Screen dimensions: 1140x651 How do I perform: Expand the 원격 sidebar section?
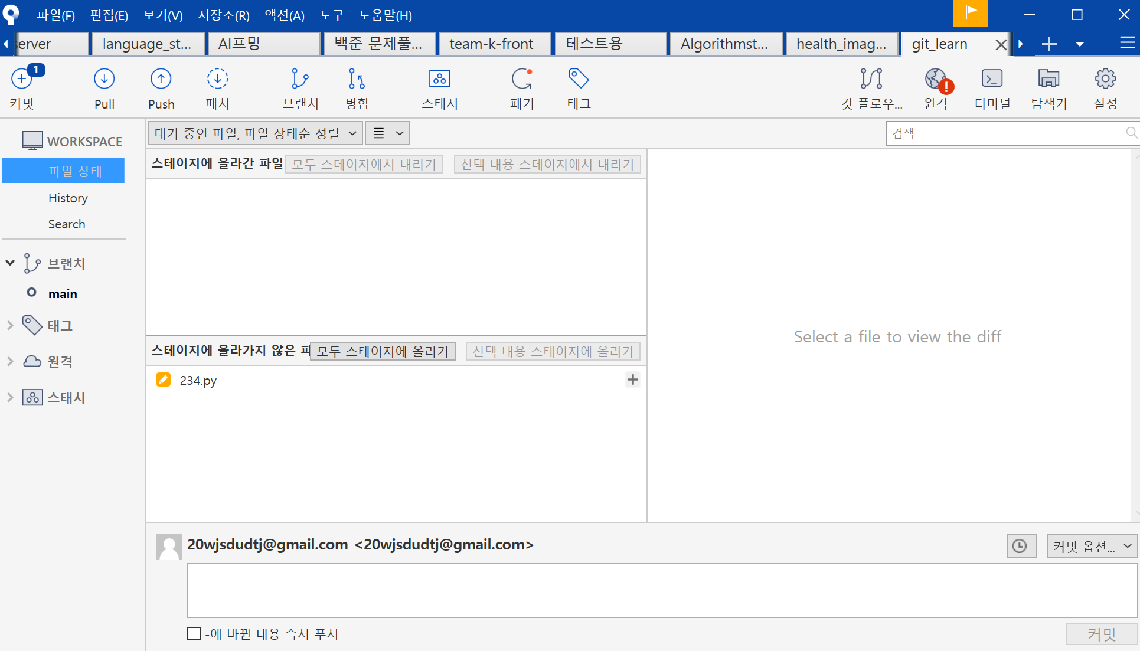tap(10, 361)
